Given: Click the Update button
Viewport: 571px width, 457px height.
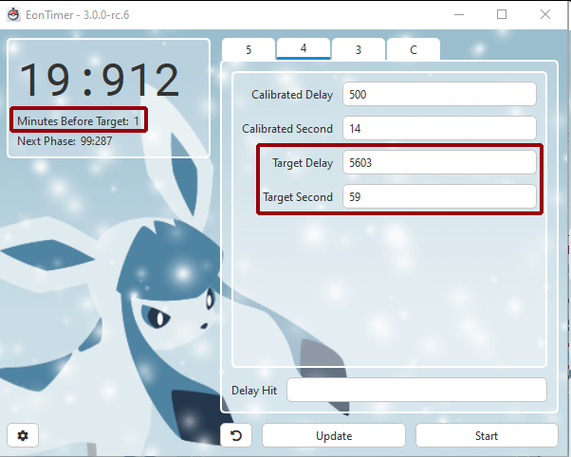Looking at the screenshot, I should coord(334,435).
